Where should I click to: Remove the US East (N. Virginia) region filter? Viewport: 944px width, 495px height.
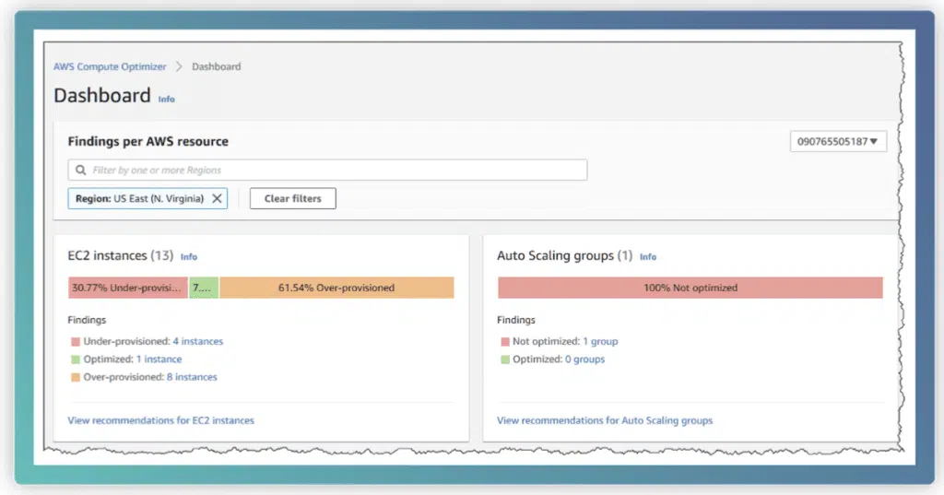217,198
